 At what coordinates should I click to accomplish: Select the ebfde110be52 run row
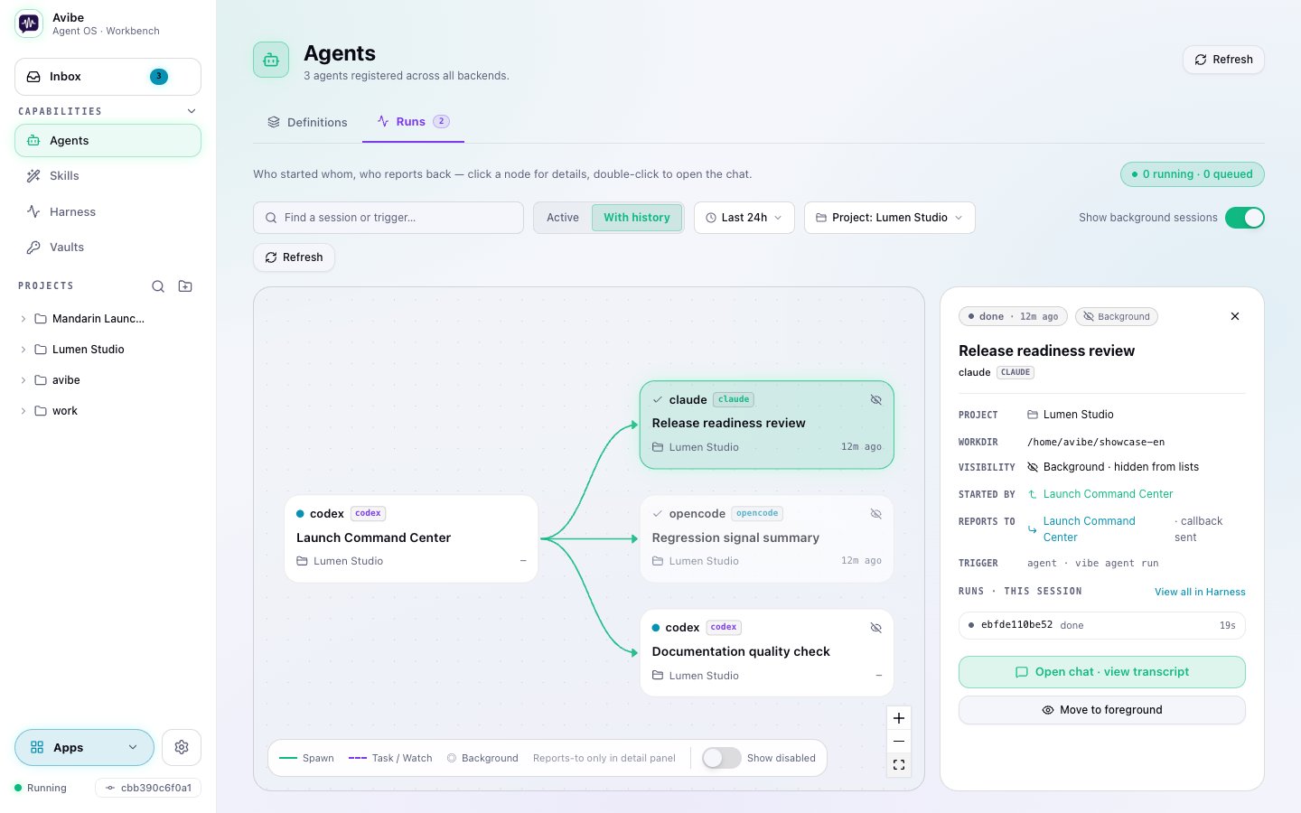coord(1101,625)
